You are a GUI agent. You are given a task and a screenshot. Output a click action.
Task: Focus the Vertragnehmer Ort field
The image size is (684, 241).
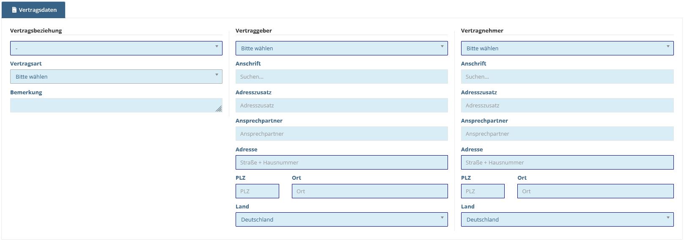pos(596,191)
